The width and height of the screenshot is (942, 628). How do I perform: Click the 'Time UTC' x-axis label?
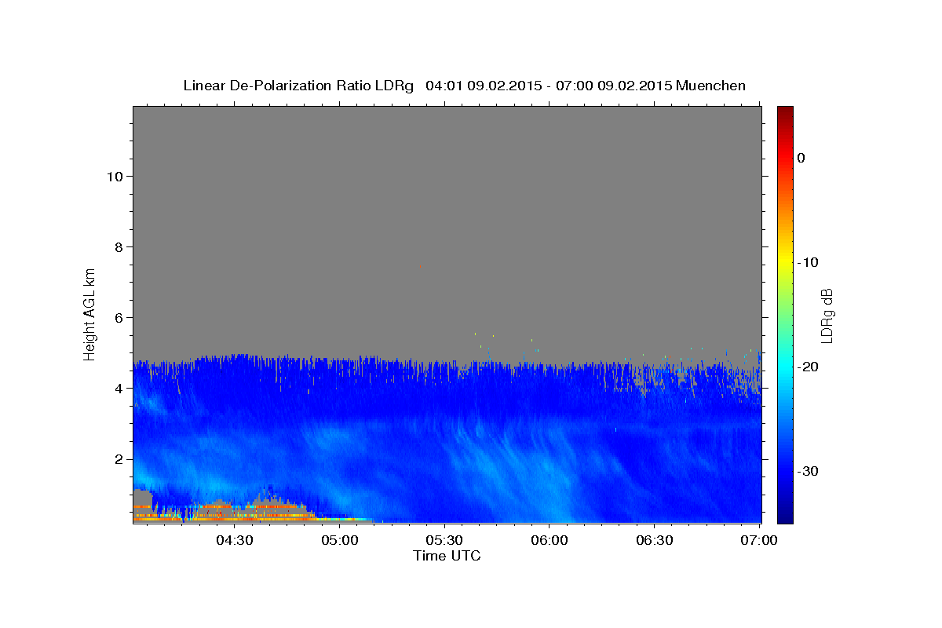(447, 556)
